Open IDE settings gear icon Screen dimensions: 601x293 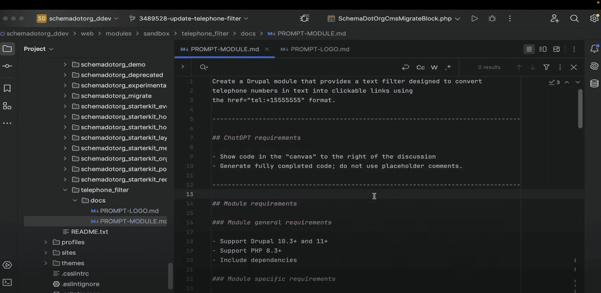tap(594, 18)
